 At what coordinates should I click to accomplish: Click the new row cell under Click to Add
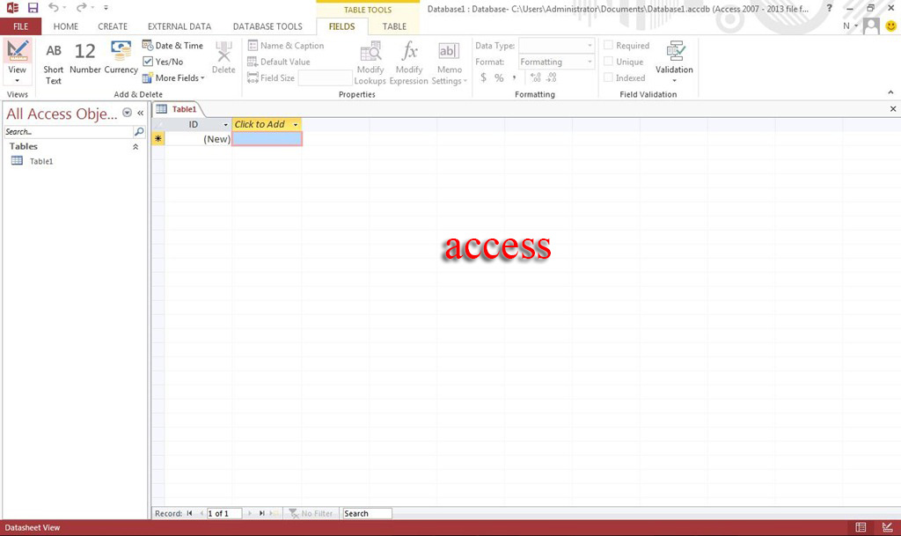click(x=267, y=138)
